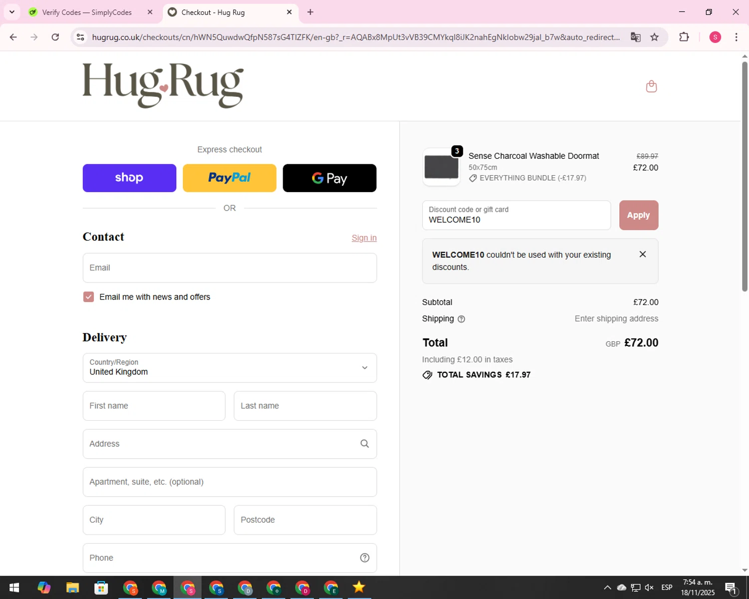Click the EVERYTHING BUNDLE discount tag icon
749x599 pixels.
coord(473,178)
